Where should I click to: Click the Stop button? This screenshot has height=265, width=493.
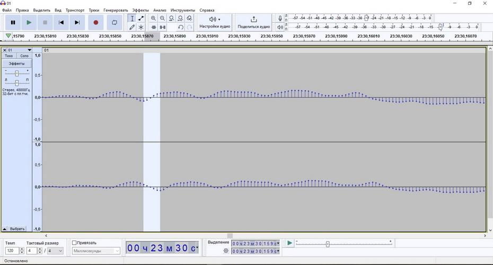45,22
